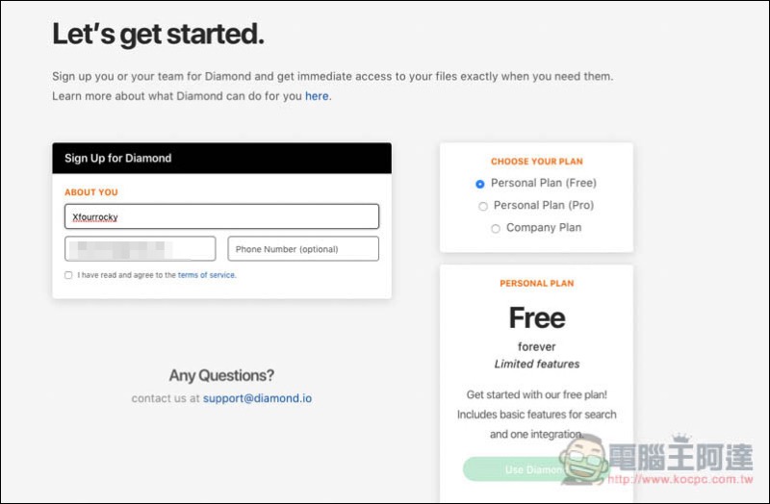Select the Personal Plan (Free) radio button
770x504 pixels.
pyautogui.click(x=479, y=184)
